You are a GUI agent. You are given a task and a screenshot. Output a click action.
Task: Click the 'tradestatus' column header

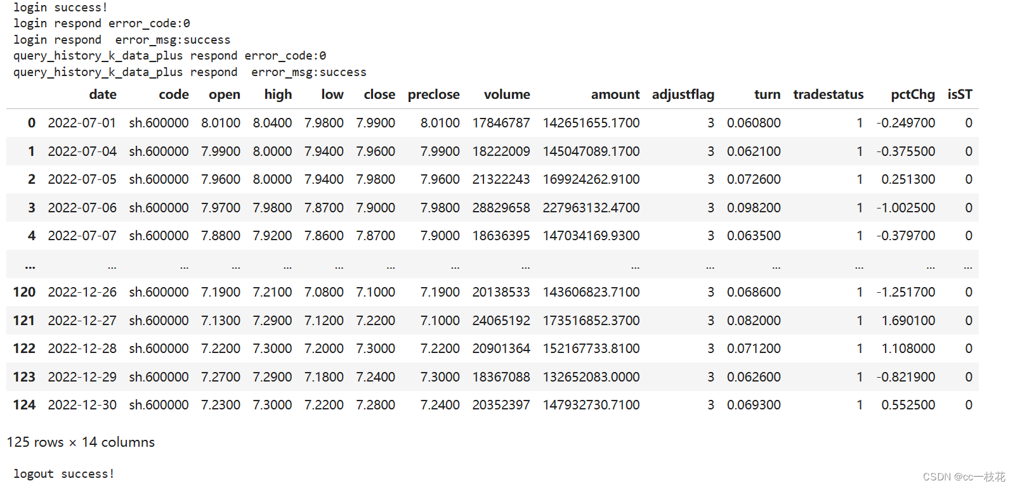pos(828,94)
